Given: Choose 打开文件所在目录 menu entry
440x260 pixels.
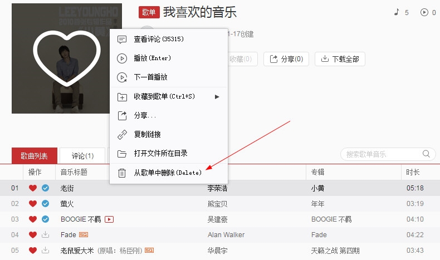Looking at the screenshot, I should pyautogui.click(x=169, y=154).
